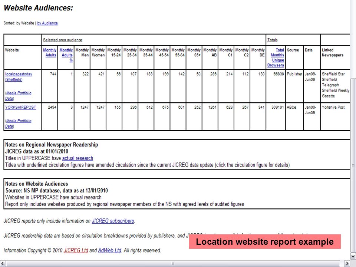Screen dimensions: 356x267
Task: Click the 1261 Monthly AB value
Action: (x=212, y=107)
